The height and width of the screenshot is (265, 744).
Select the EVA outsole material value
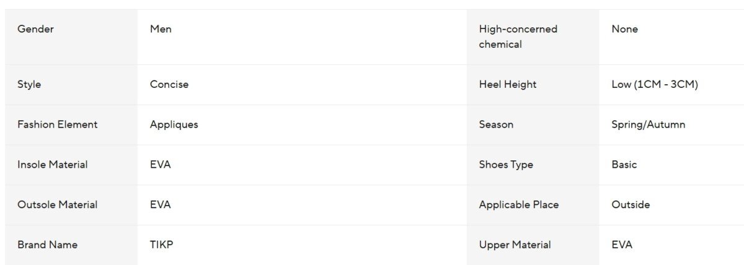[x=160, y=205]
